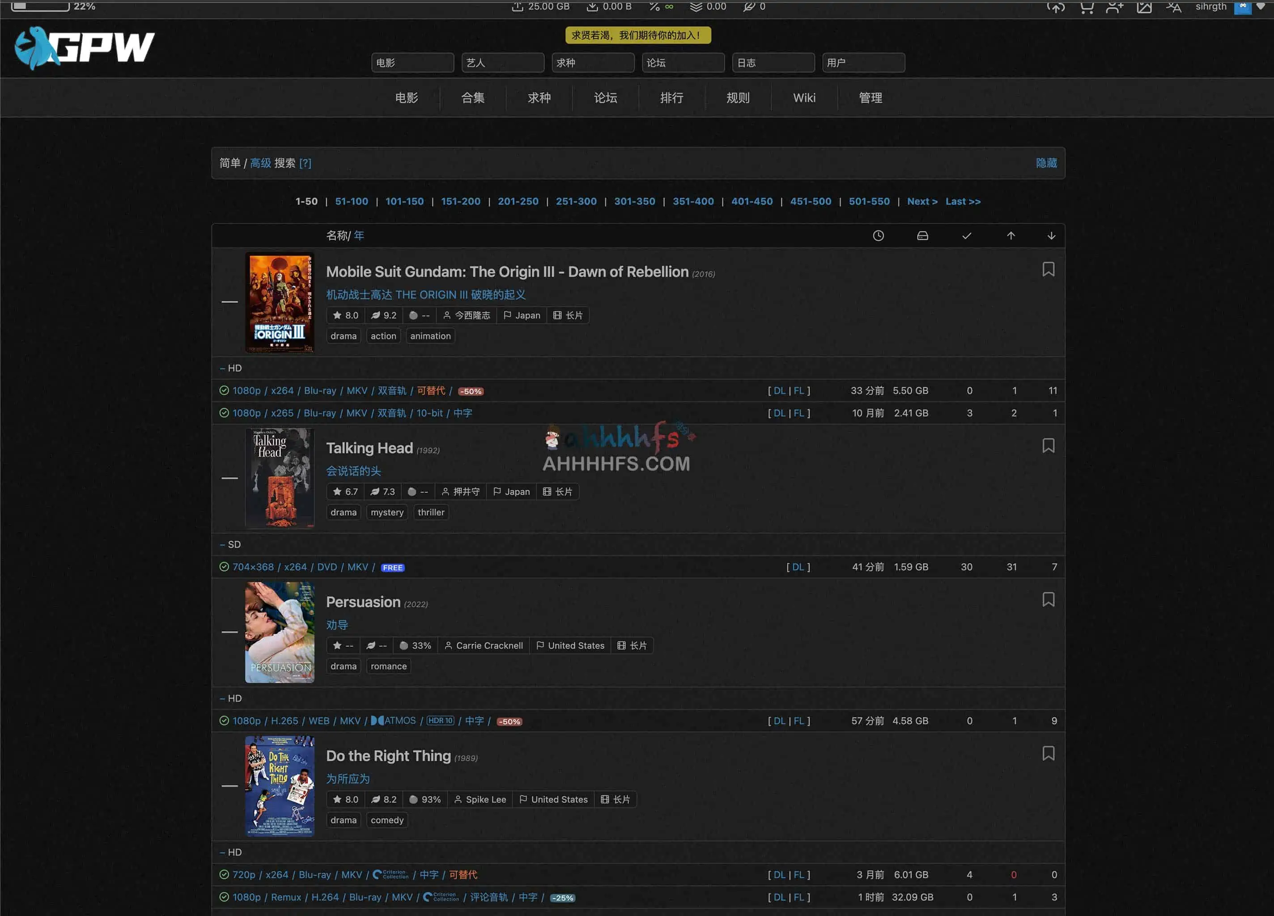Bookmark Mobile Suit Gundam Origin III
1274x916 pixels.
pos(1048,270)
